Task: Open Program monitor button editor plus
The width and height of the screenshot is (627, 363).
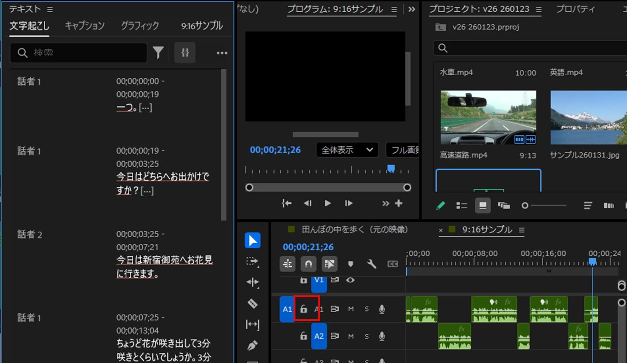Action: click(399, 203)
